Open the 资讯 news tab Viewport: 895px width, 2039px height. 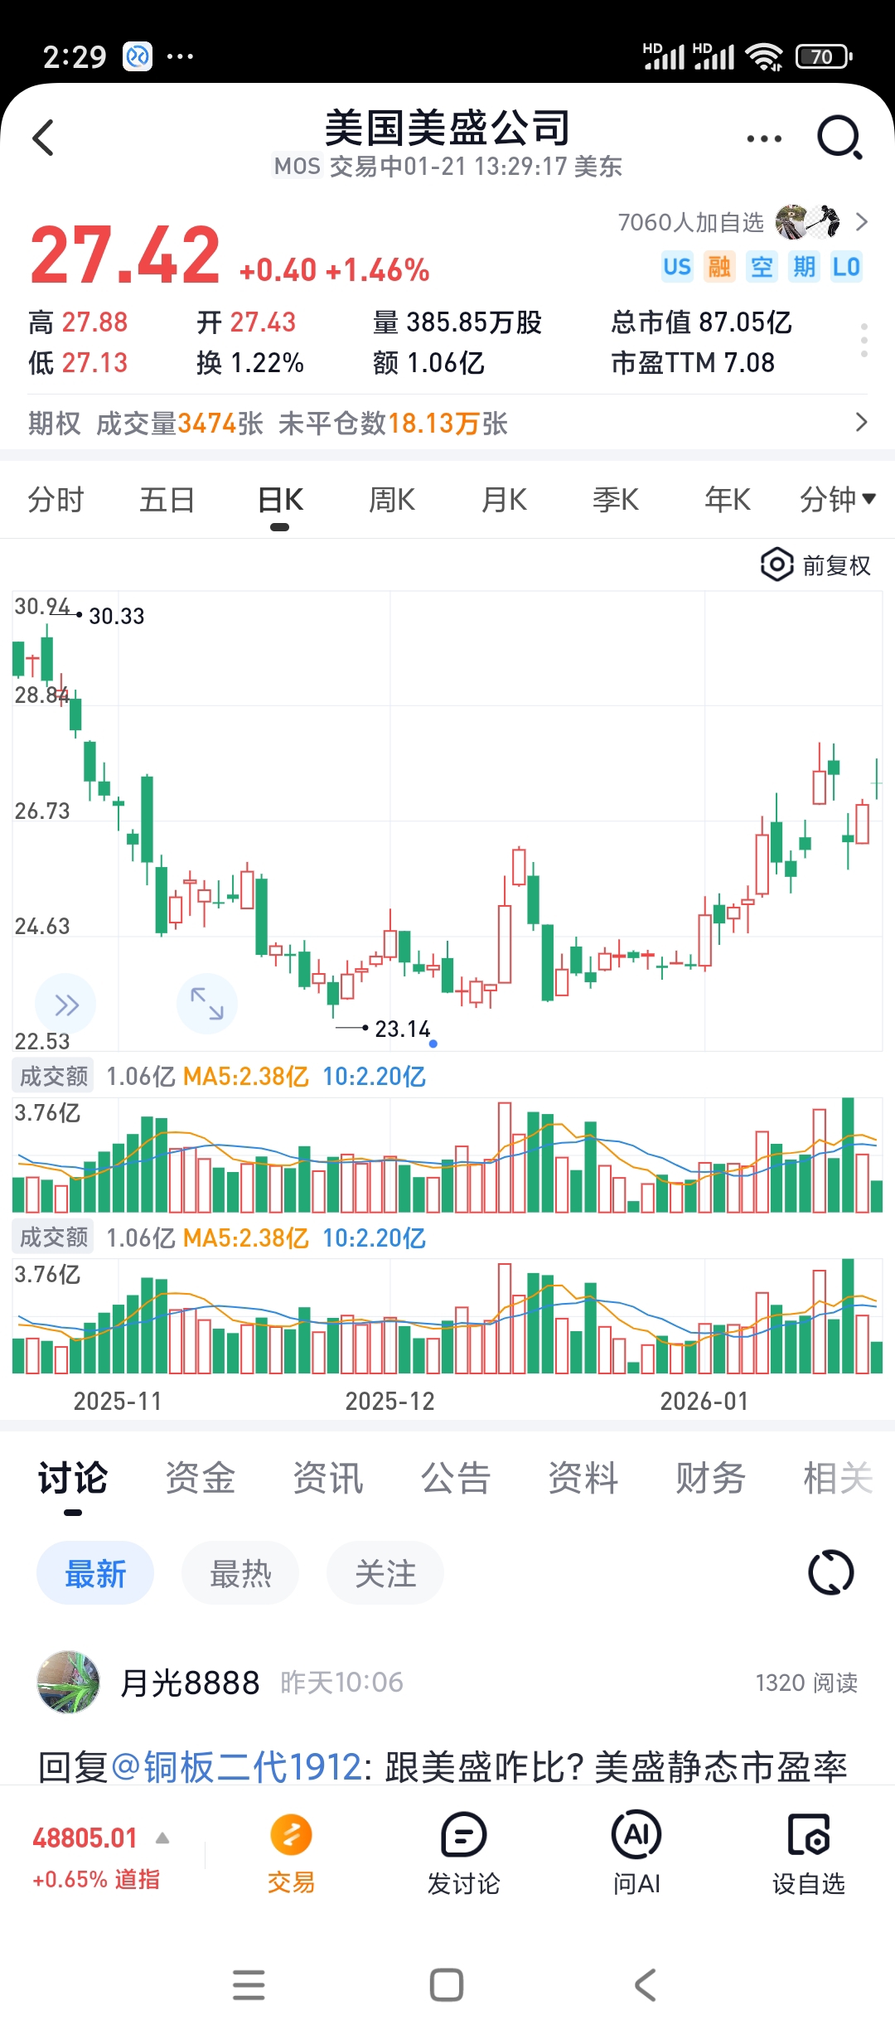(x=328, y=1479)
